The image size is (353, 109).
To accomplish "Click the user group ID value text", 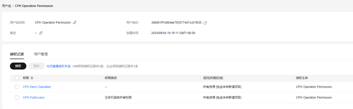I will [176, 23].
